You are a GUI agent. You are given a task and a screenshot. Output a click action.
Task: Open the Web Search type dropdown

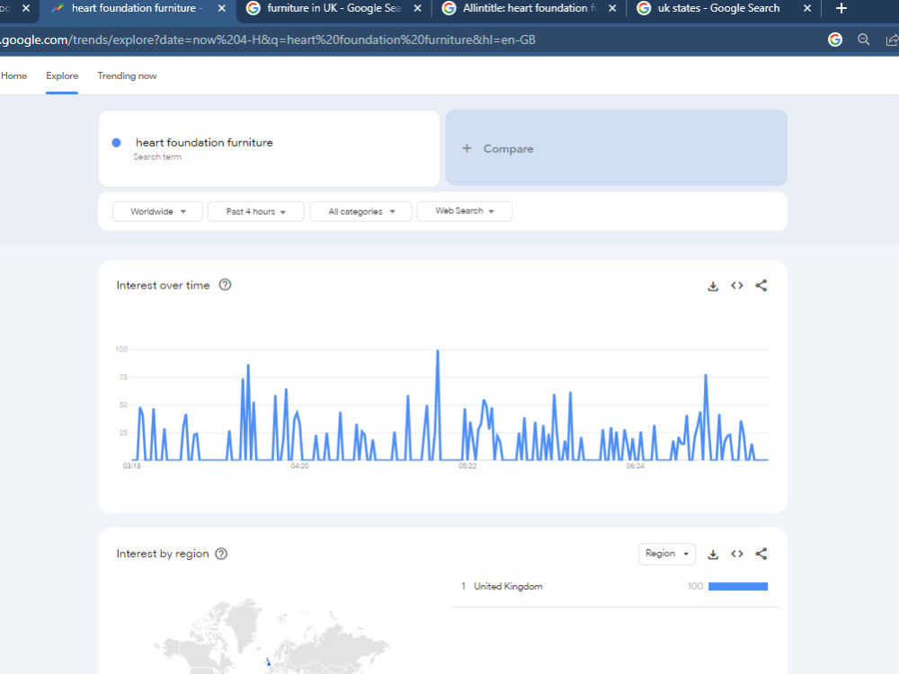point(465,211)
